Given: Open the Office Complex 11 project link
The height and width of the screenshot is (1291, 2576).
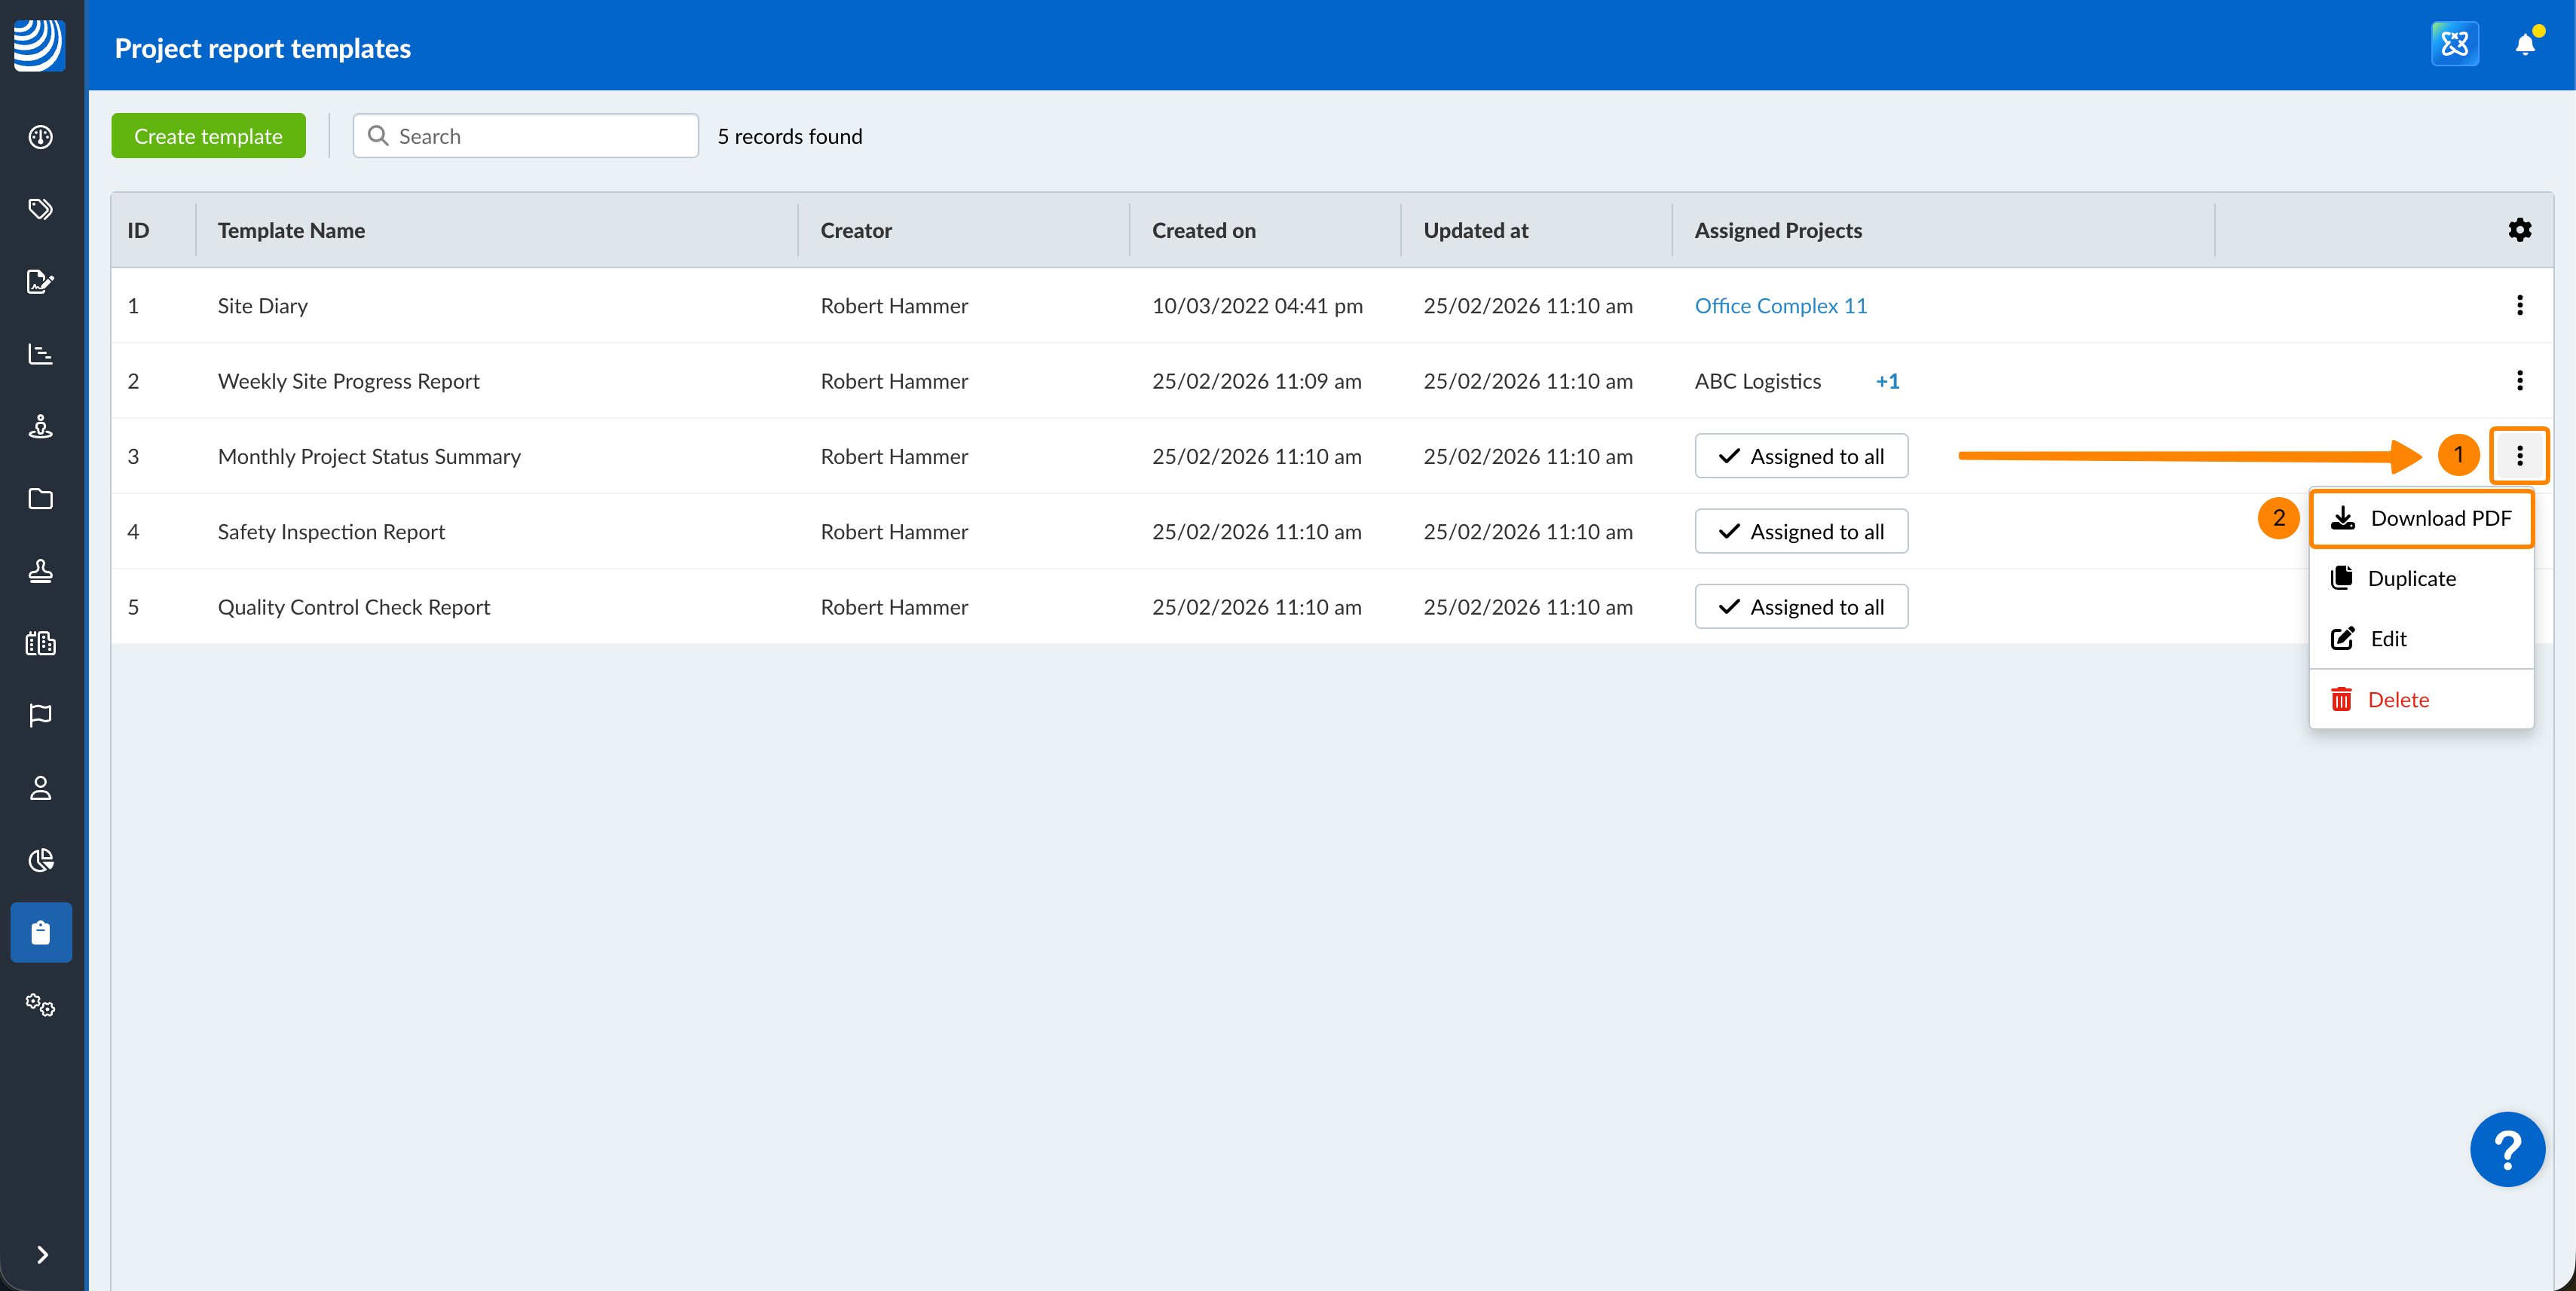Looking at the screenshot, I should pyautogui.click(x=1780, y=306).
